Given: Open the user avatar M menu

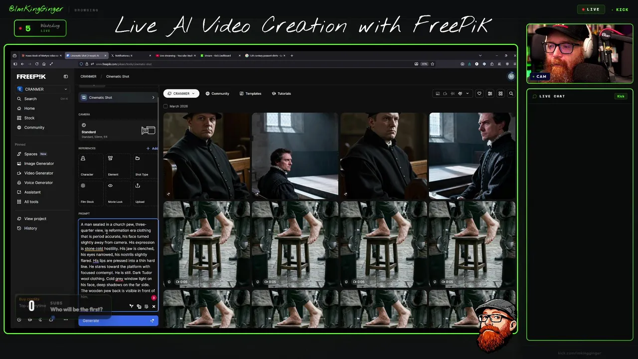Looking at the screenshot, I should 511,76.
